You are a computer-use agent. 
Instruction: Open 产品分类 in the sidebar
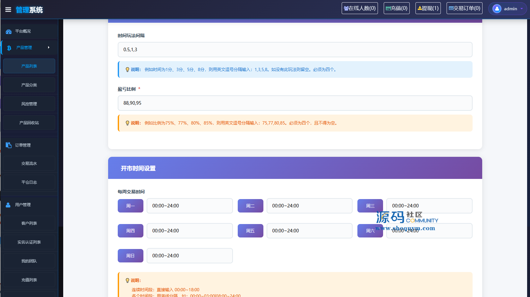29,85
